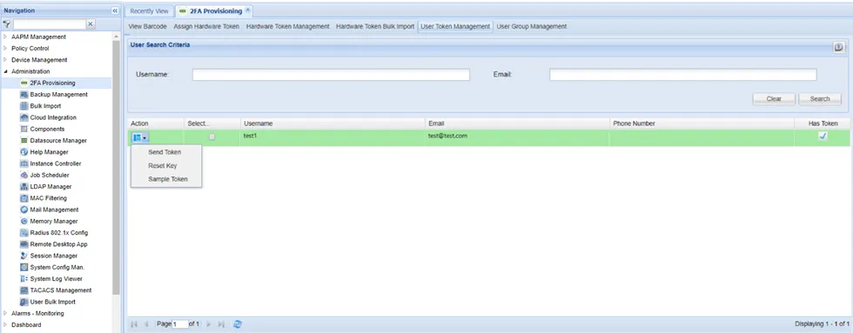Click the Bulk Import icon in sidebar
853x333 pixels.
[24, 106]
